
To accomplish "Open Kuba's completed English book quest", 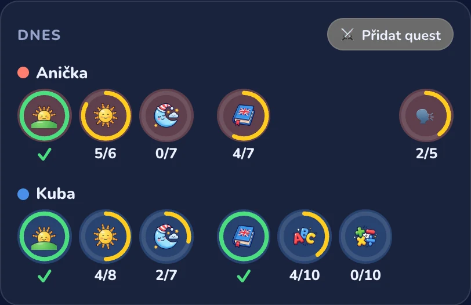I will click(243, 236).
